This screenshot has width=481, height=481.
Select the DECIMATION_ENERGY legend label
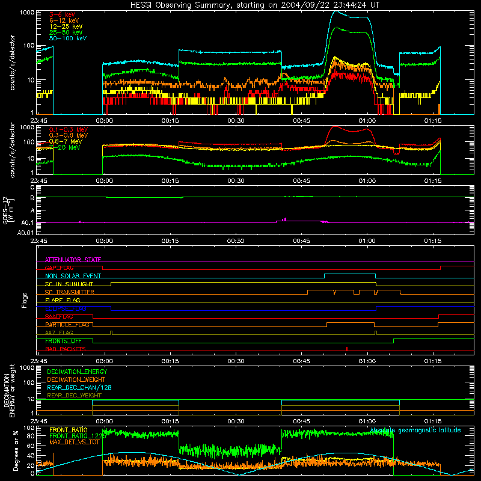click(77, 372)
